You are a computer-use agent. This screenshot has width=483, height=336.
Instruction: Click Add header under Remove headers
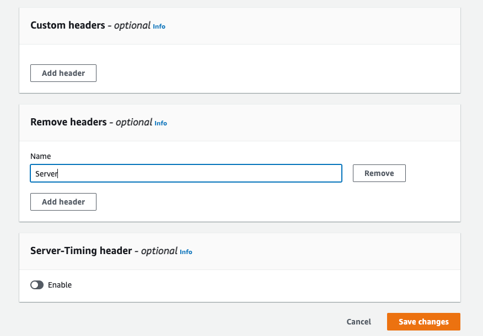pyautogui.click(x=63, y=202)
